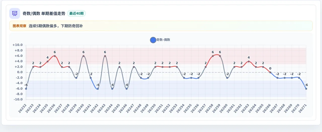Click the chart trend icon beside the title
This screenshot has width=322, height=132.
(x=15, y=13)
